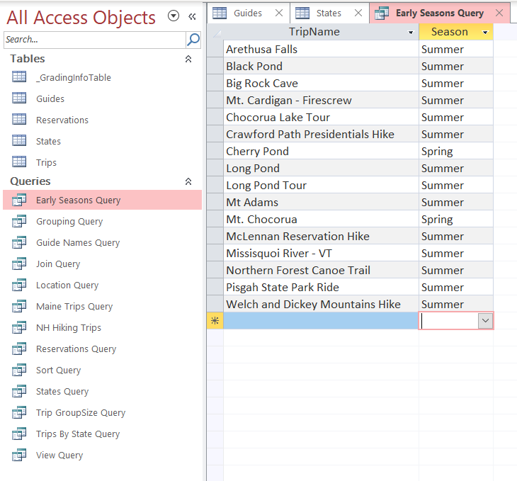Screen dimensions: 517x481
Task: Click the States table icon in the navigation pane
Action: 19,140
